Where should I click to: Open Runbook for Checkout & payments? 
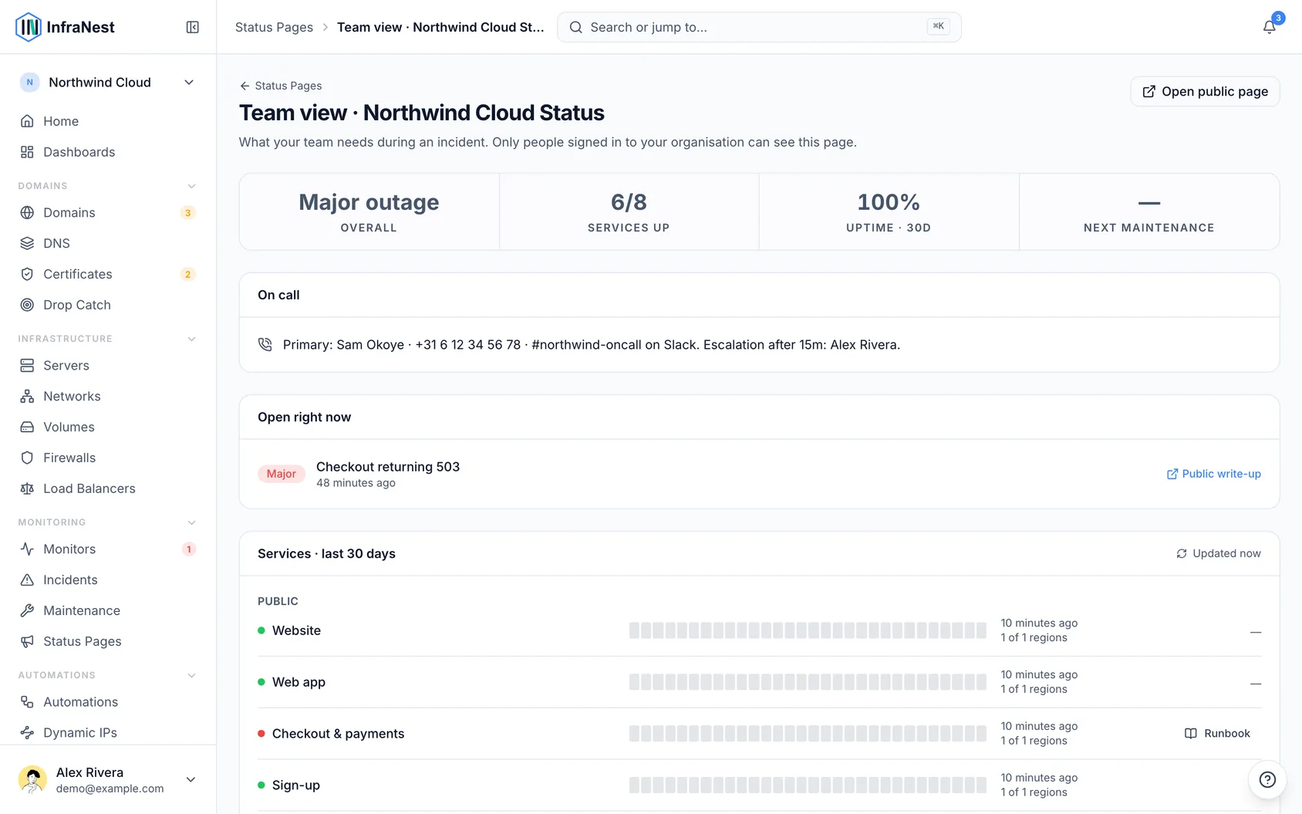click(x=1217, y=733)
